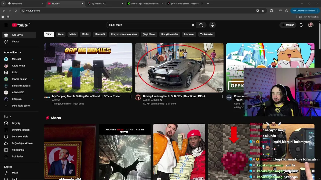The height and width of the screenshot is (180, 321).
Task: Open the Imagine Bale Batman Short
Action: click(125, 152)
